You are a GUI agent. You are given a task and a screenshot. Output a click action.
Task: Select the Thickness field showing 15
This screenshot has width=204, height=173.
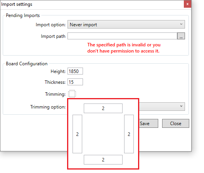(x=75, y=82)
